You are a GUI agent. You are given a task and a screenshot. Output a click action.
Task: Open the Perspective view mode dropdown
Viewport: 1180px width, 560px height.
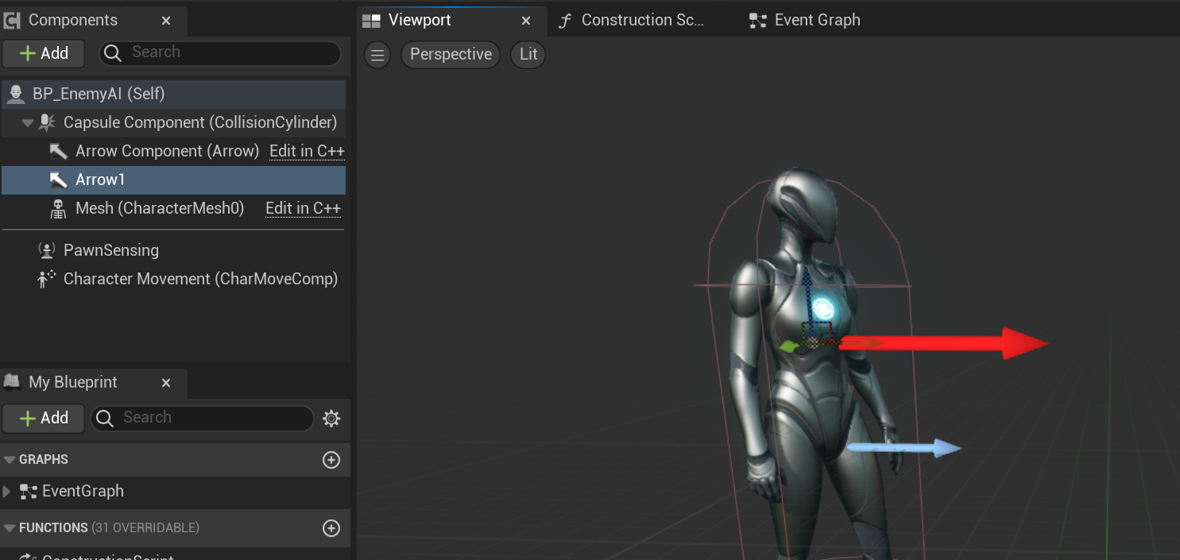451,55
